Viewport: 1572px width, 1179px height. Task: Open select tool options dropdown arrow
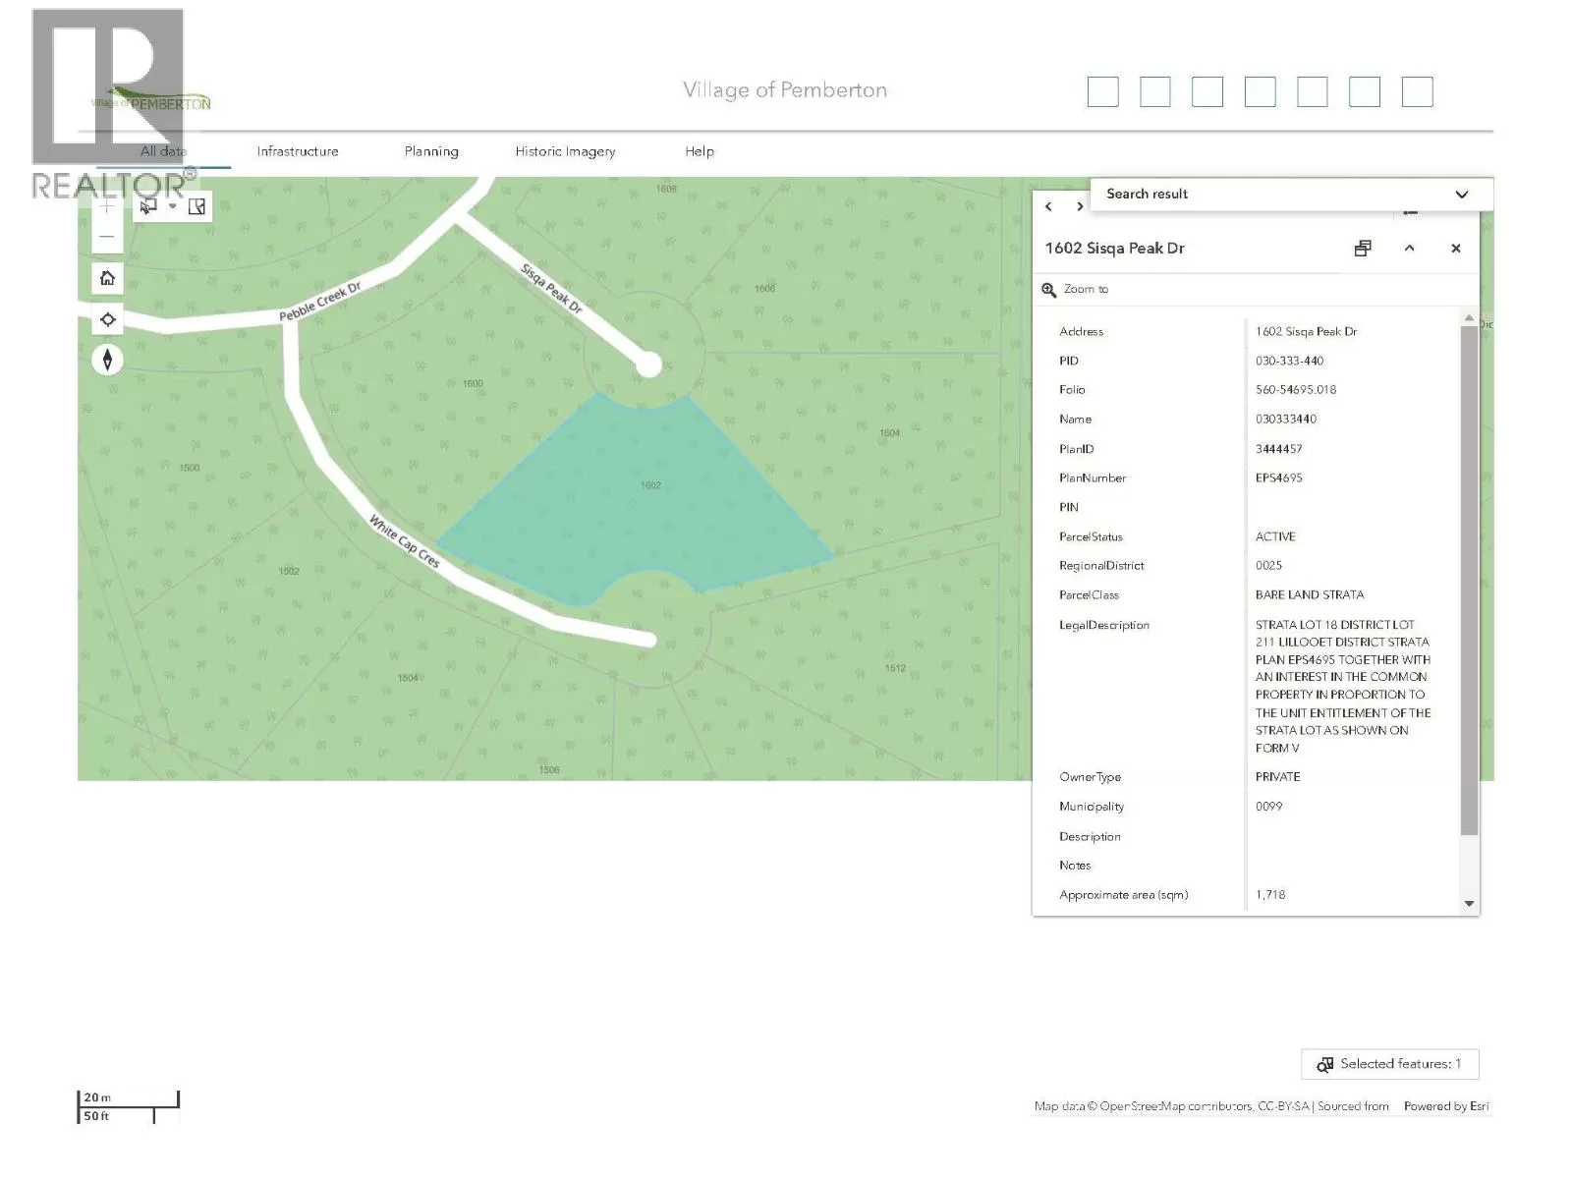(x=173, y=206)
